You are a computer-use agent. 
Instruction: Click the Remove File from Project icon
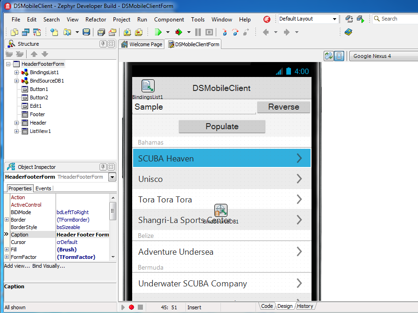pyautogui.click(x=139, y=32)
